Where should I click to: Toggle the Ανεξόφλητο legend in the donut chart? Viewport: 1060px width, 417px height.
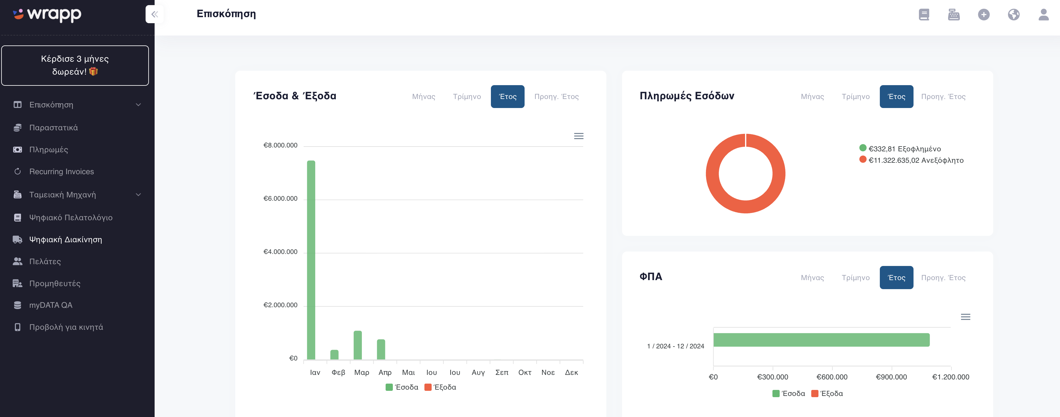pos(911,160)
